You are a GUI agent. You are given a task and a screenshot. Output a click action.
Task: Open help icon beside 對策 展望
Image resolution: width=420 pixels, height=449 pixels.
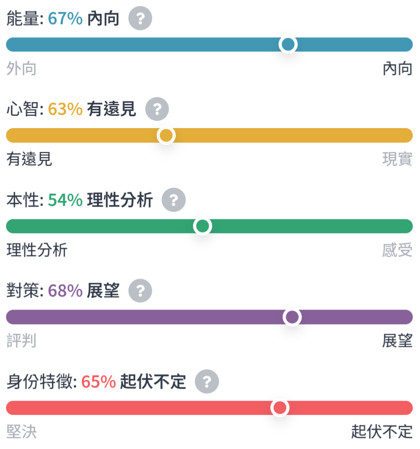[140, 291]
